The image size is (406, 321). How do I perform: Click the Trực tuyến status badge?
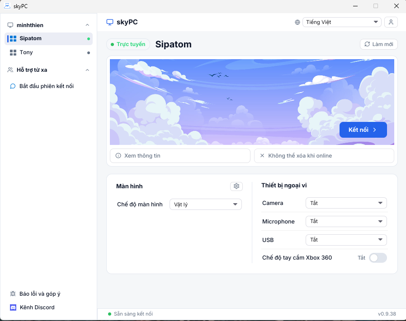(x=128, y=44)
